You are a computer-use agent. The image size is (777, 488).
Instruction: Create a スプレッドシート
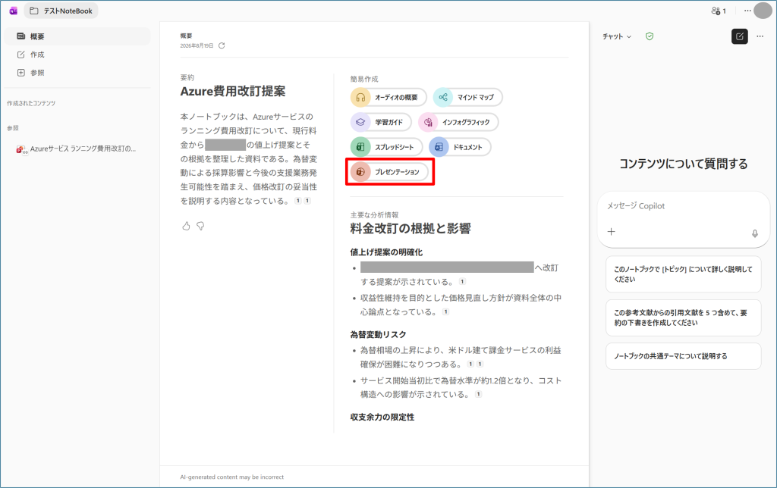click(386, 147)
